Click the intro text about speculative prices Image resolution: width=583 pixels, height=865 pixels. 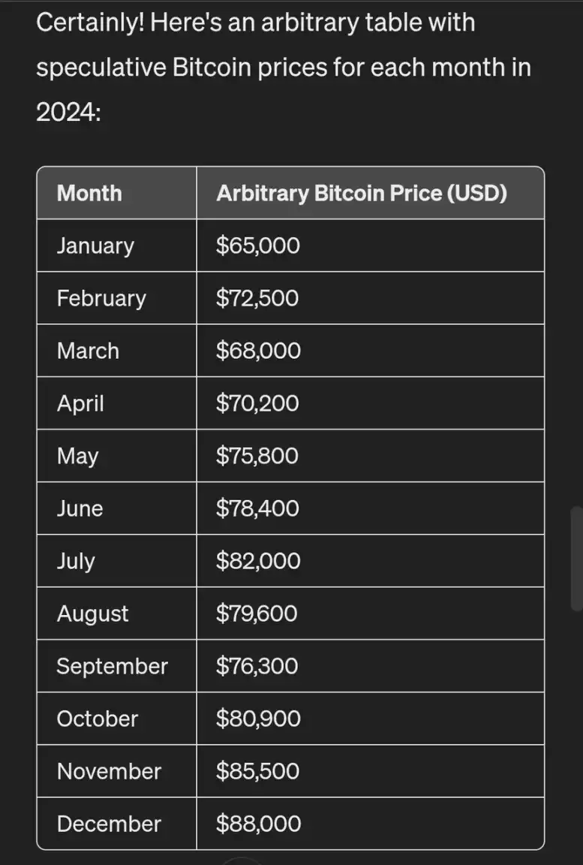[x=284, y=68]
